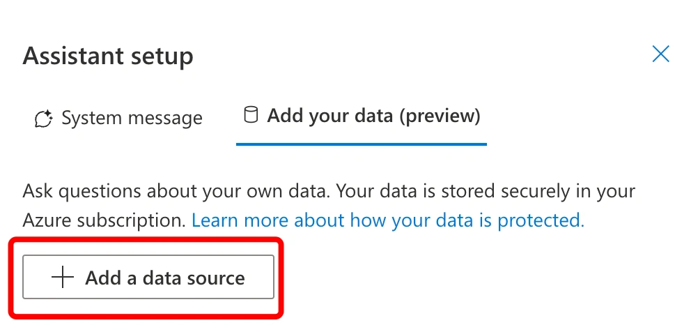Click the "Ask questions about your own data" text
698x325 pixels.
(177, 192)
